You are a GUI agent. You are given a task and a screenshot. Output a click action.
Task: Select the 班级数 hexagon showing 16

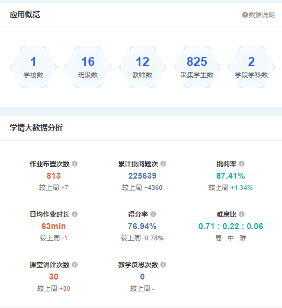(88, 67)
